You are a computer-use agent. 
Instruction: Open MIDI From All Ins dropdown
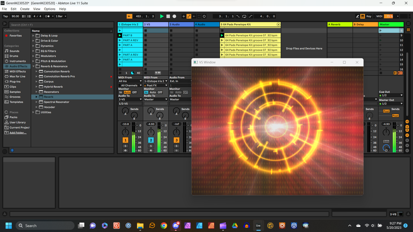click(x=130, y=81)
